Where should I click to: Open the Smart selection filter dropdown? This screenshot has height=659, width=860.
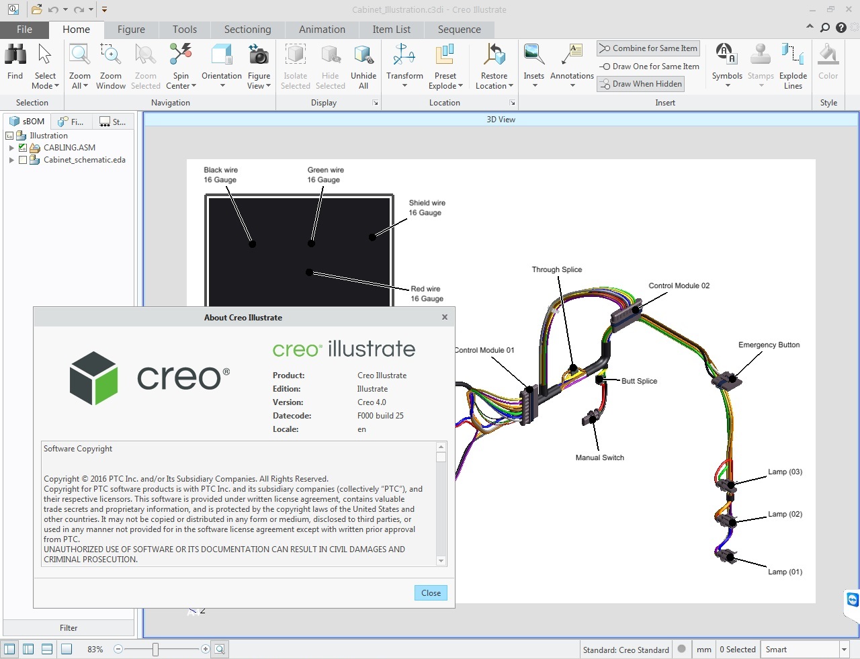tap(844, 649)
